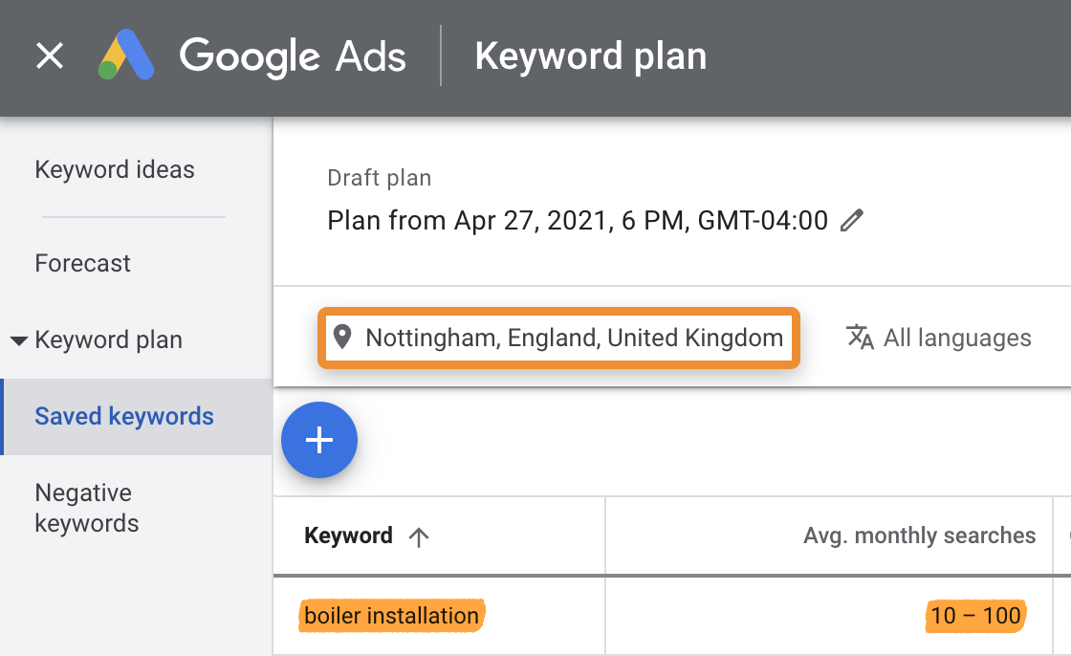Close the Keyword plan view
The height and width of the screenshot is (656, 1071).
(50, 56)
